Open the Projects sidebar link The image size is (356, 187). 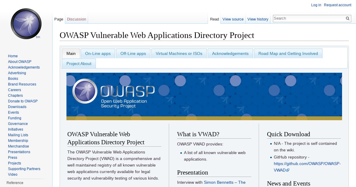[15, 163]
